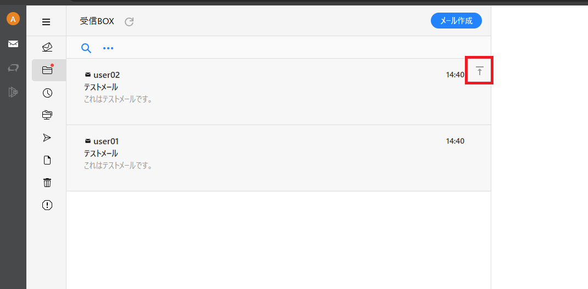Image resolution: width=588 pixels, height=289 pixels.
Task: Toggle the hamburger menu
Action: 46,22
